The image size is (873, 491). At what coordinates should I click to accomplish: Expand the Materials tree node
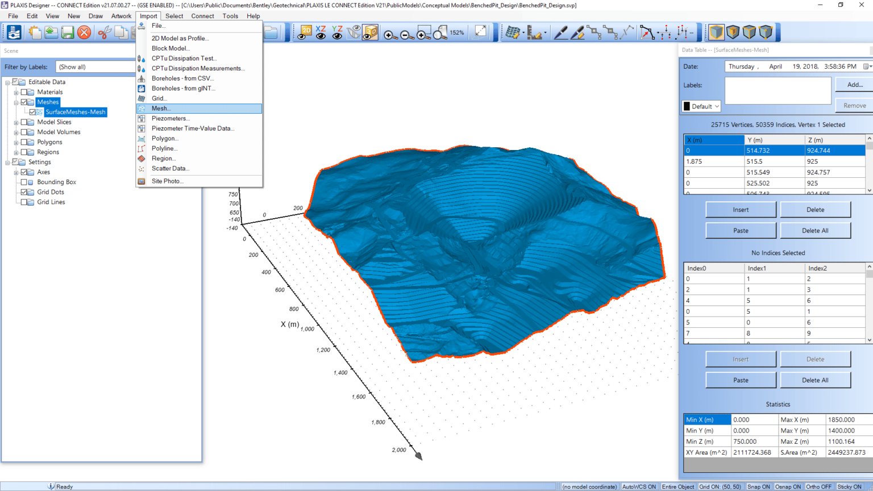pyautogui.click(x=16, y=92)
